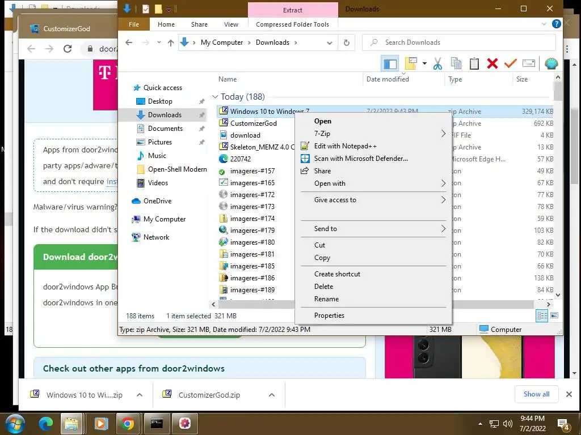Expand the Open with submenu
Screen dimensions: 581x435
(373, 184)
